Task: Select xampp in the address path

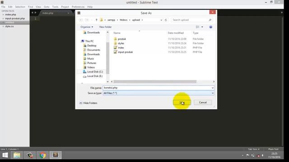Action: (x=111, y=20)
